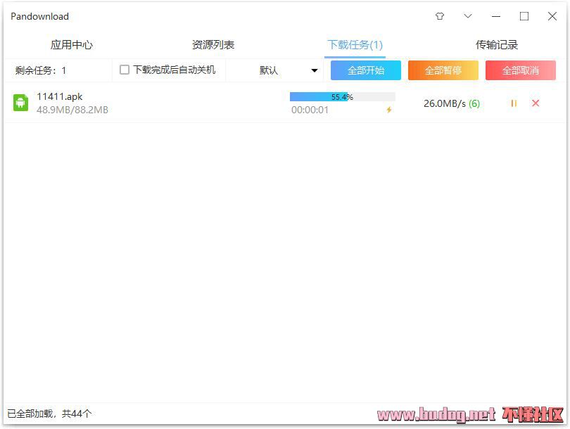Select the 11411.apk file name
The width and height of the screenshot is (570, 429).
point(60,96)
